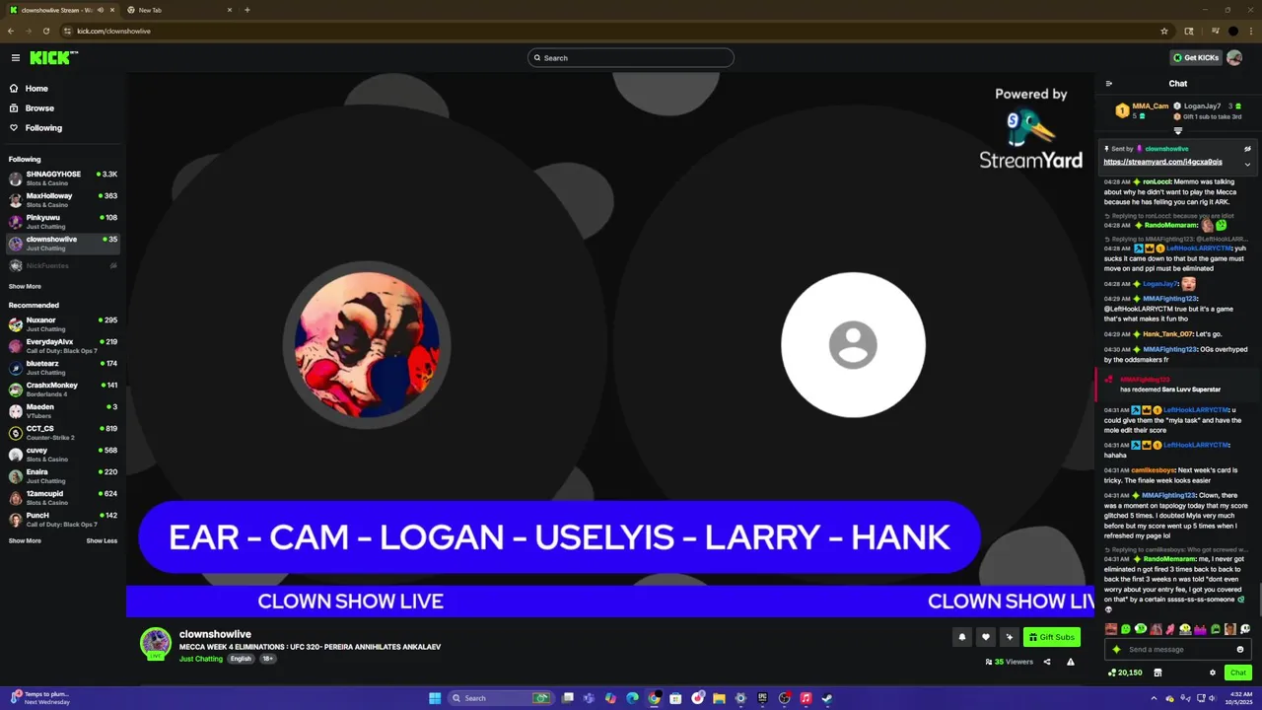Open the user profile avatar menu
Image resolution: width=1262 pixels, height=710 pixels.
point(1234,58)
